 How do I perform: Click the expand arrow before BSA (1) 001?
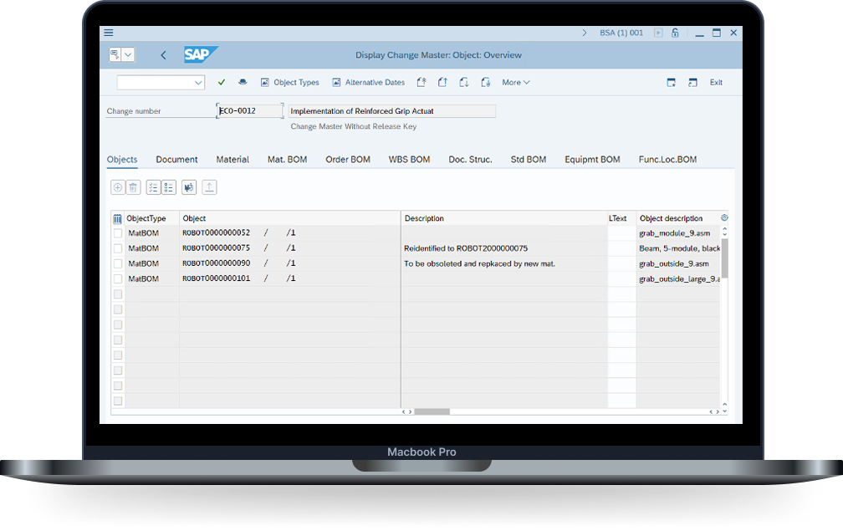pyautogui.click(x=585, y=33)
